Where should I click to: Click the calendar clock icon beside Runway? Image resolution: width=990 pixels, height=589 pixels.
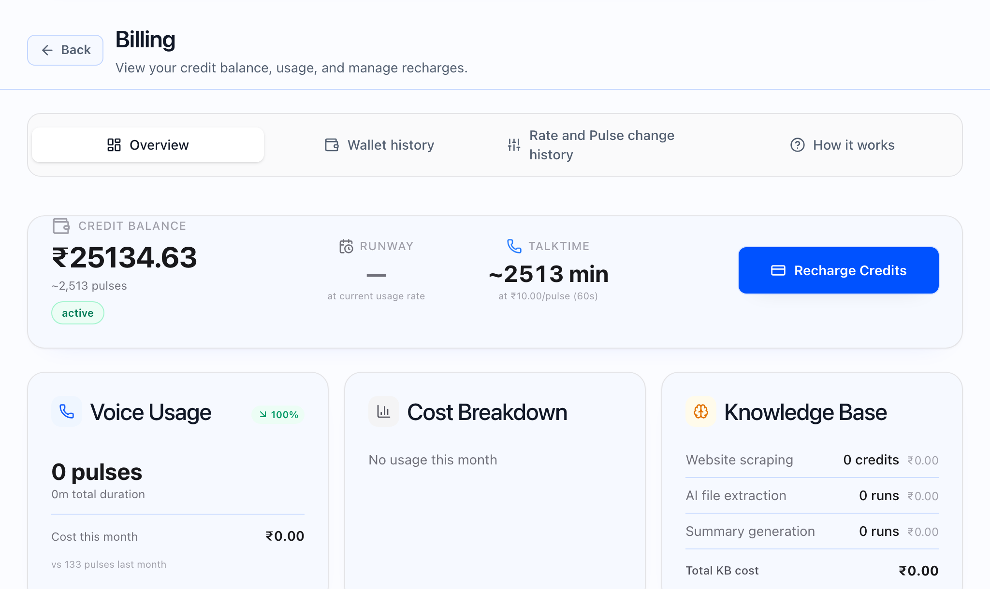click(346, 246)
